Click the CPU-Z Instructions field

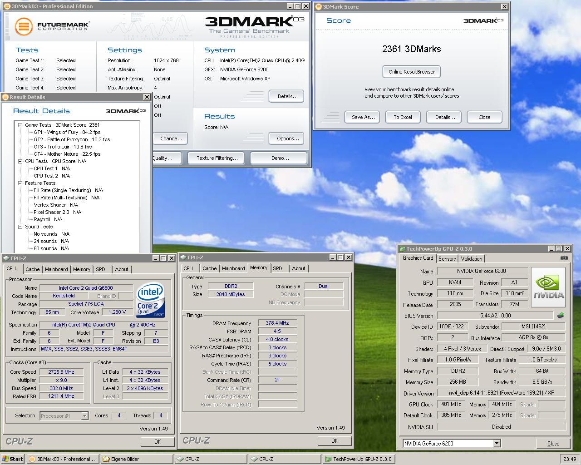103,349
